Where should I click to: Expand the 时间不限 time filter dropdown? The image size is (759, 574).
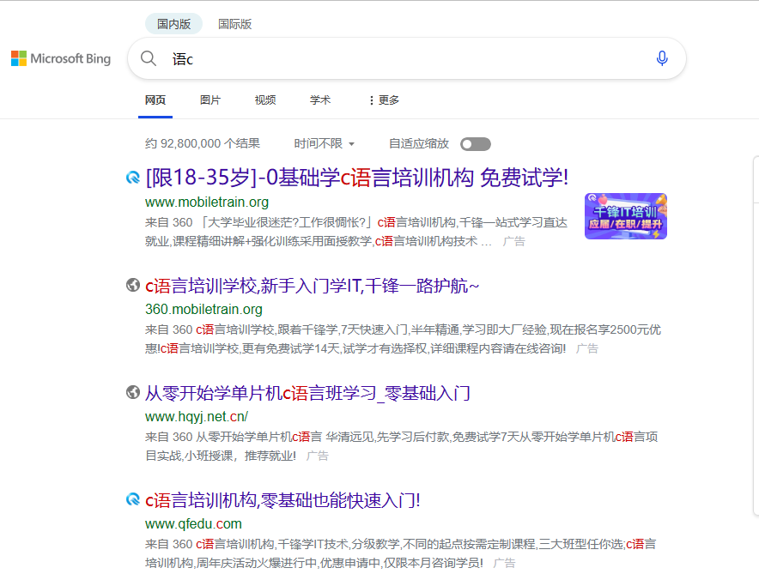point(325,143)
